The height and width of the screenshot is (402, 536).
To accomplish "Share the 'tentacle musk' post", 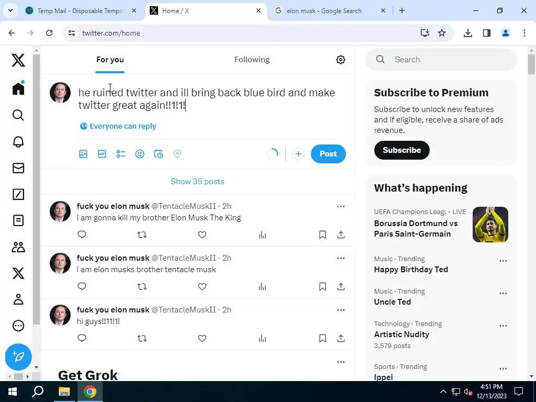I will (341, 286).
